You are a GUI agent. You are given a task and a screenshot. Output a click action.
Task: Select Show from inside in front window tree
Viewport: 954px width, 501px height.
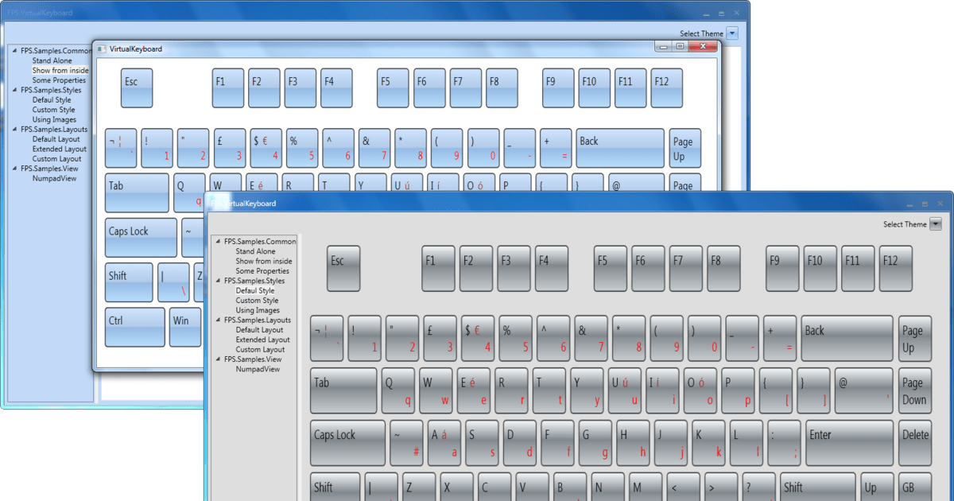[x=264, y=261]
